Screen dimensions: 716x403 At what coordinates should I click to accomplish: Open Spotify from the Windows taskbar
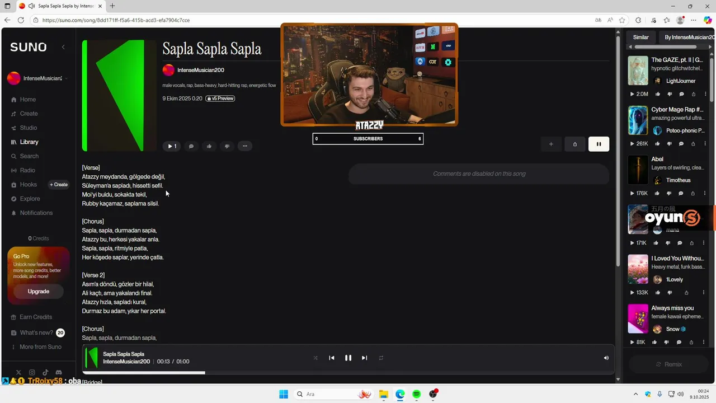(x=416, y=394)
